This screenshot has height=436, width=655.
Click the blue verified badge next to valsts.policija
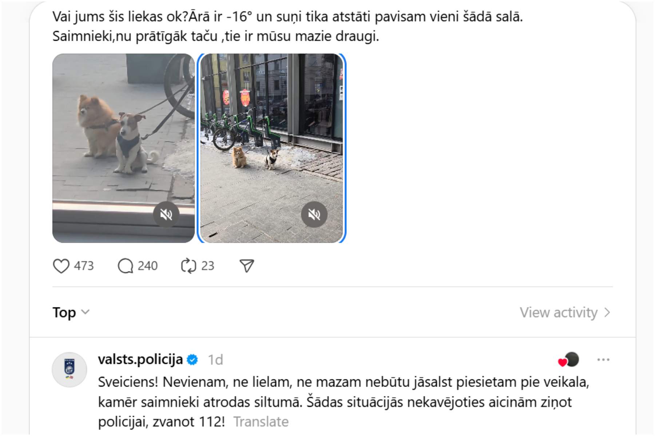pyautogui.click(x=192, y=360)
